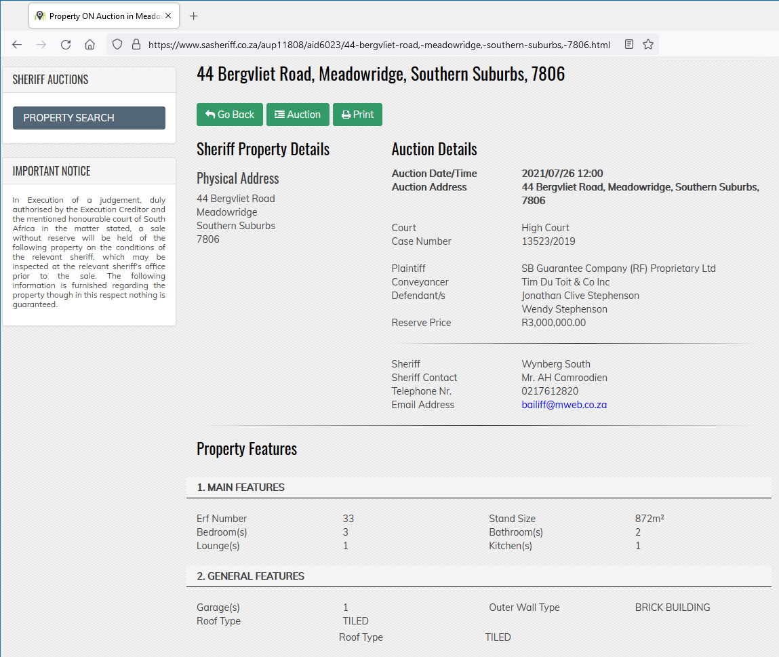The height and width of the screenshot is (657, 779).
Task: Click the Auction button
Action: click(x=298, y=114)
